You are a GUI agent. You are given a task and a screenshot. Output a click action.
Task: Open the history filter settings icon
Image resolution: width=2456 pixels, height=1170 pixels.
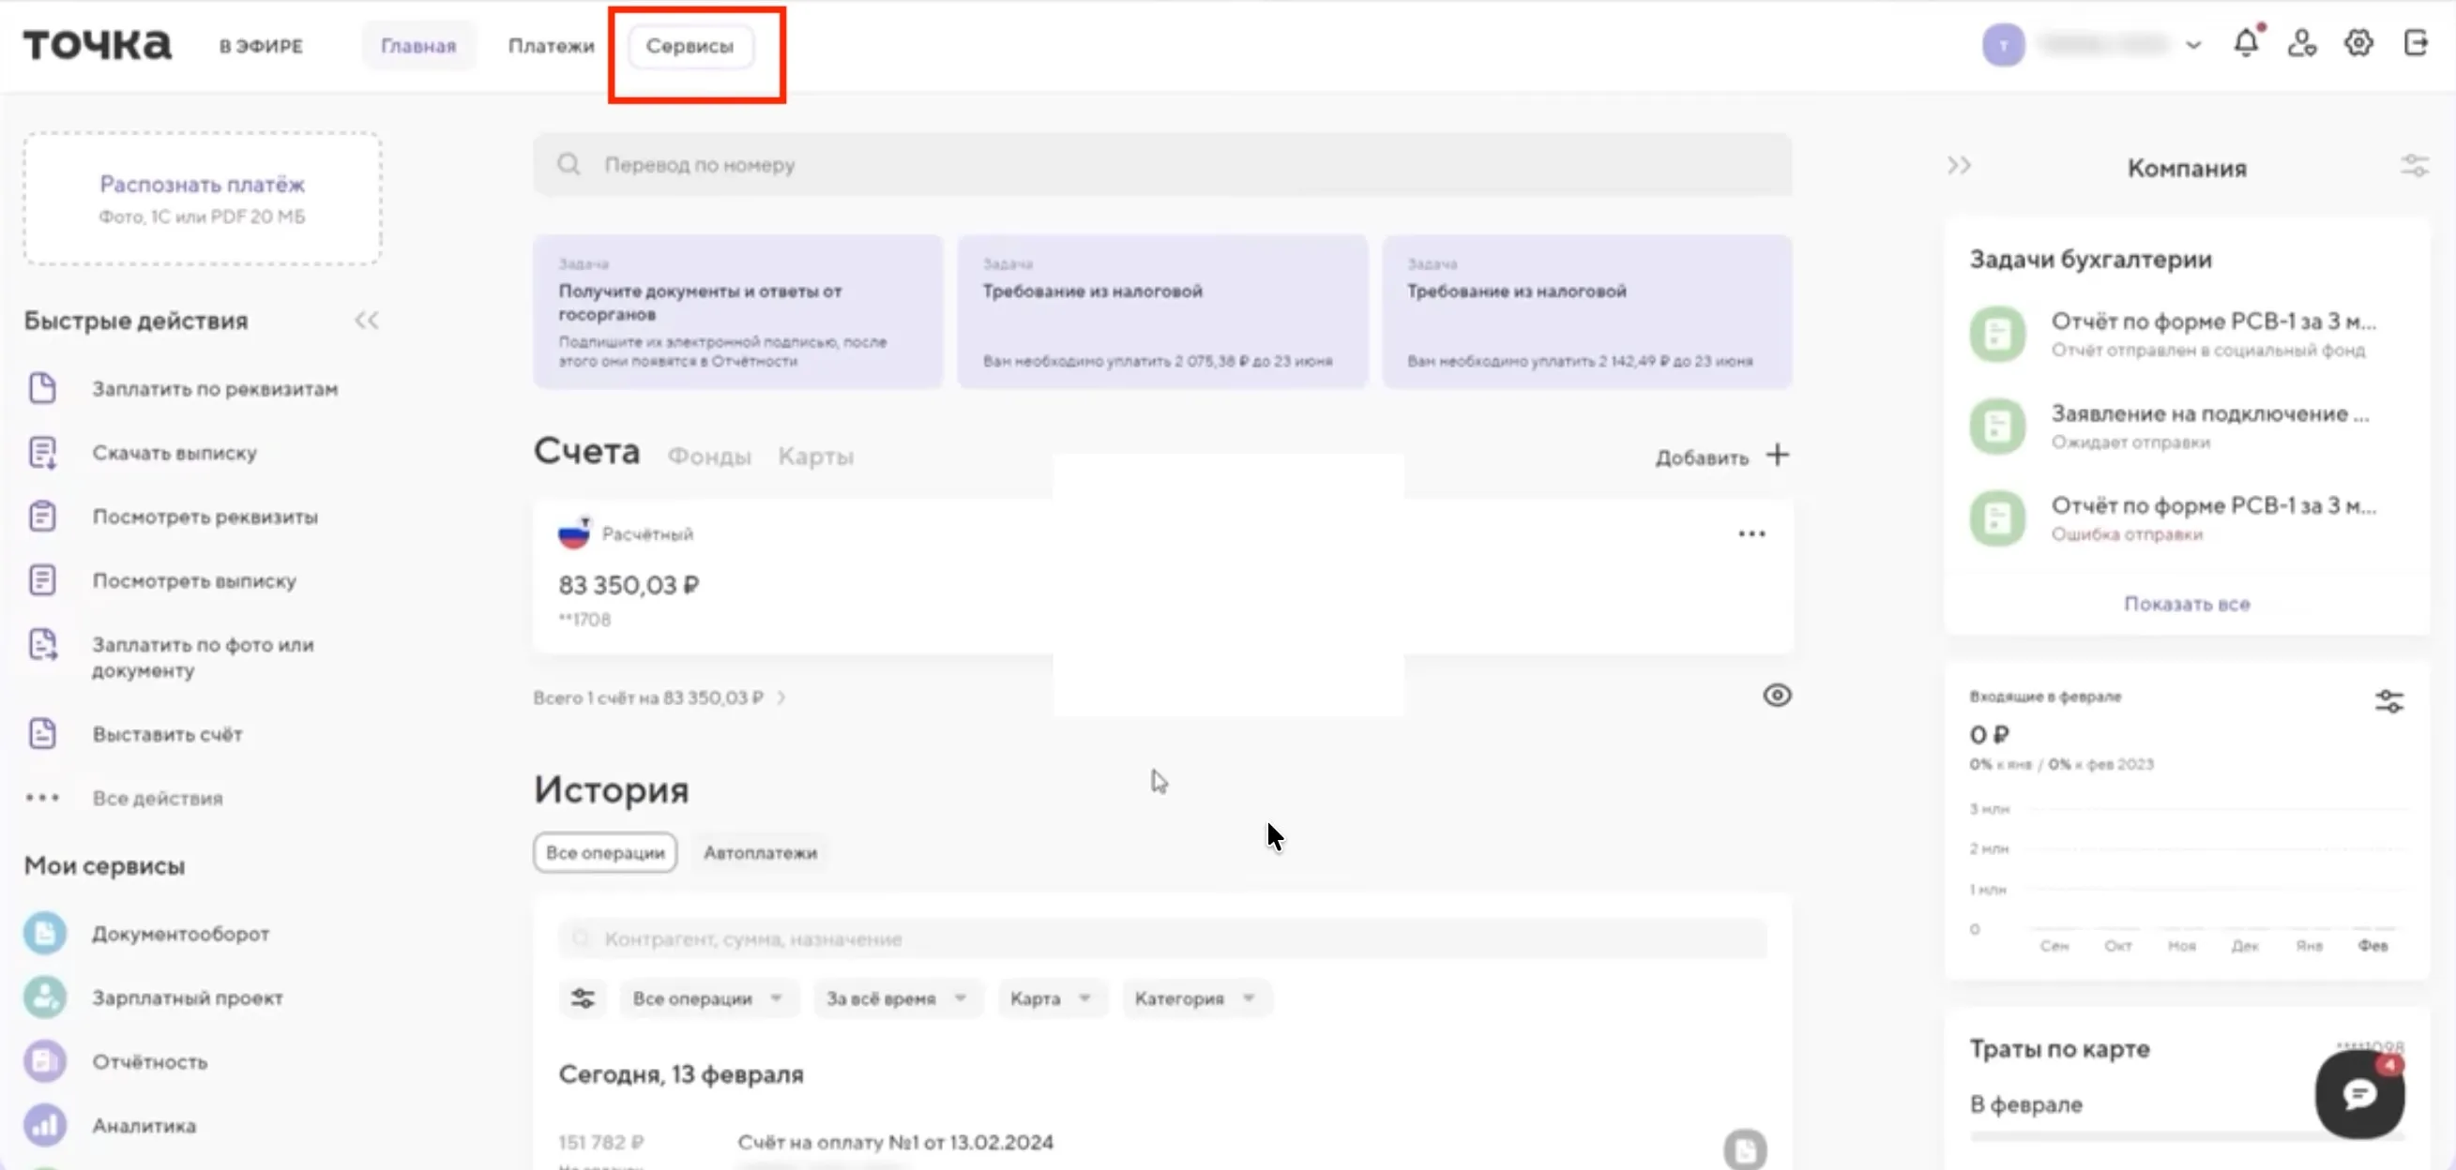click(x=583, y=998)
